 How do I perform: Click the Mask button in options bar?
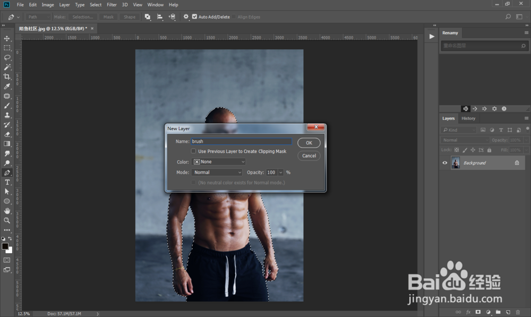108,16
